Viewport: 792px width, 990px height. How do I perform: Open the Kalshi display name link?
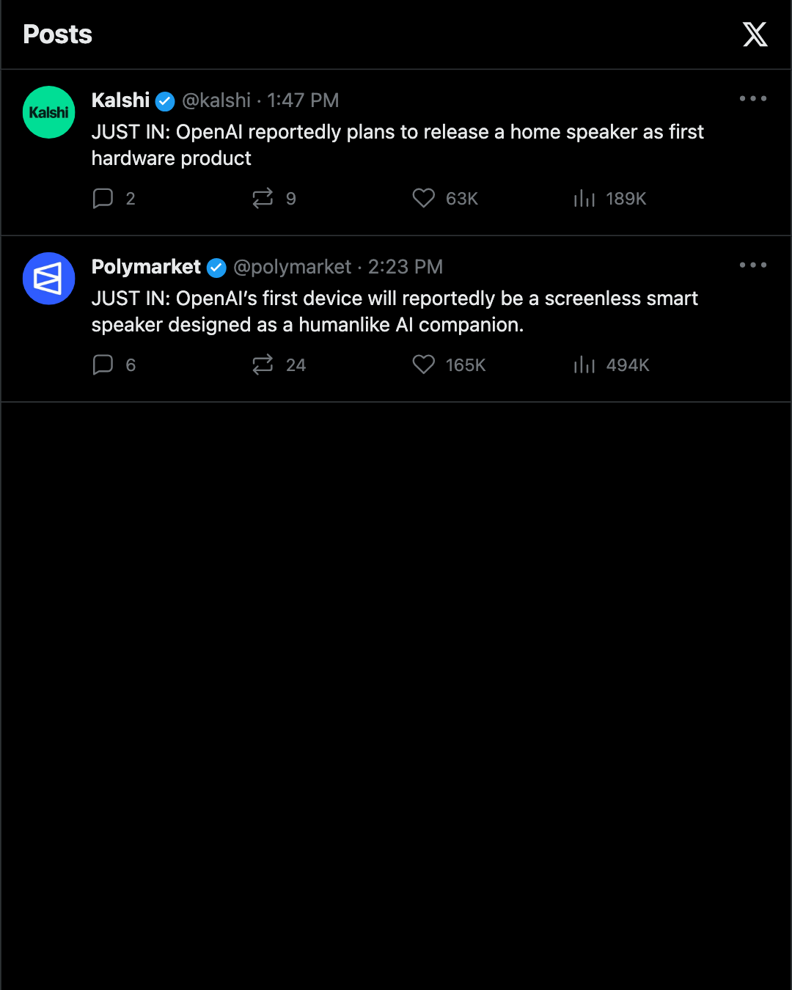tap(120, 100)
